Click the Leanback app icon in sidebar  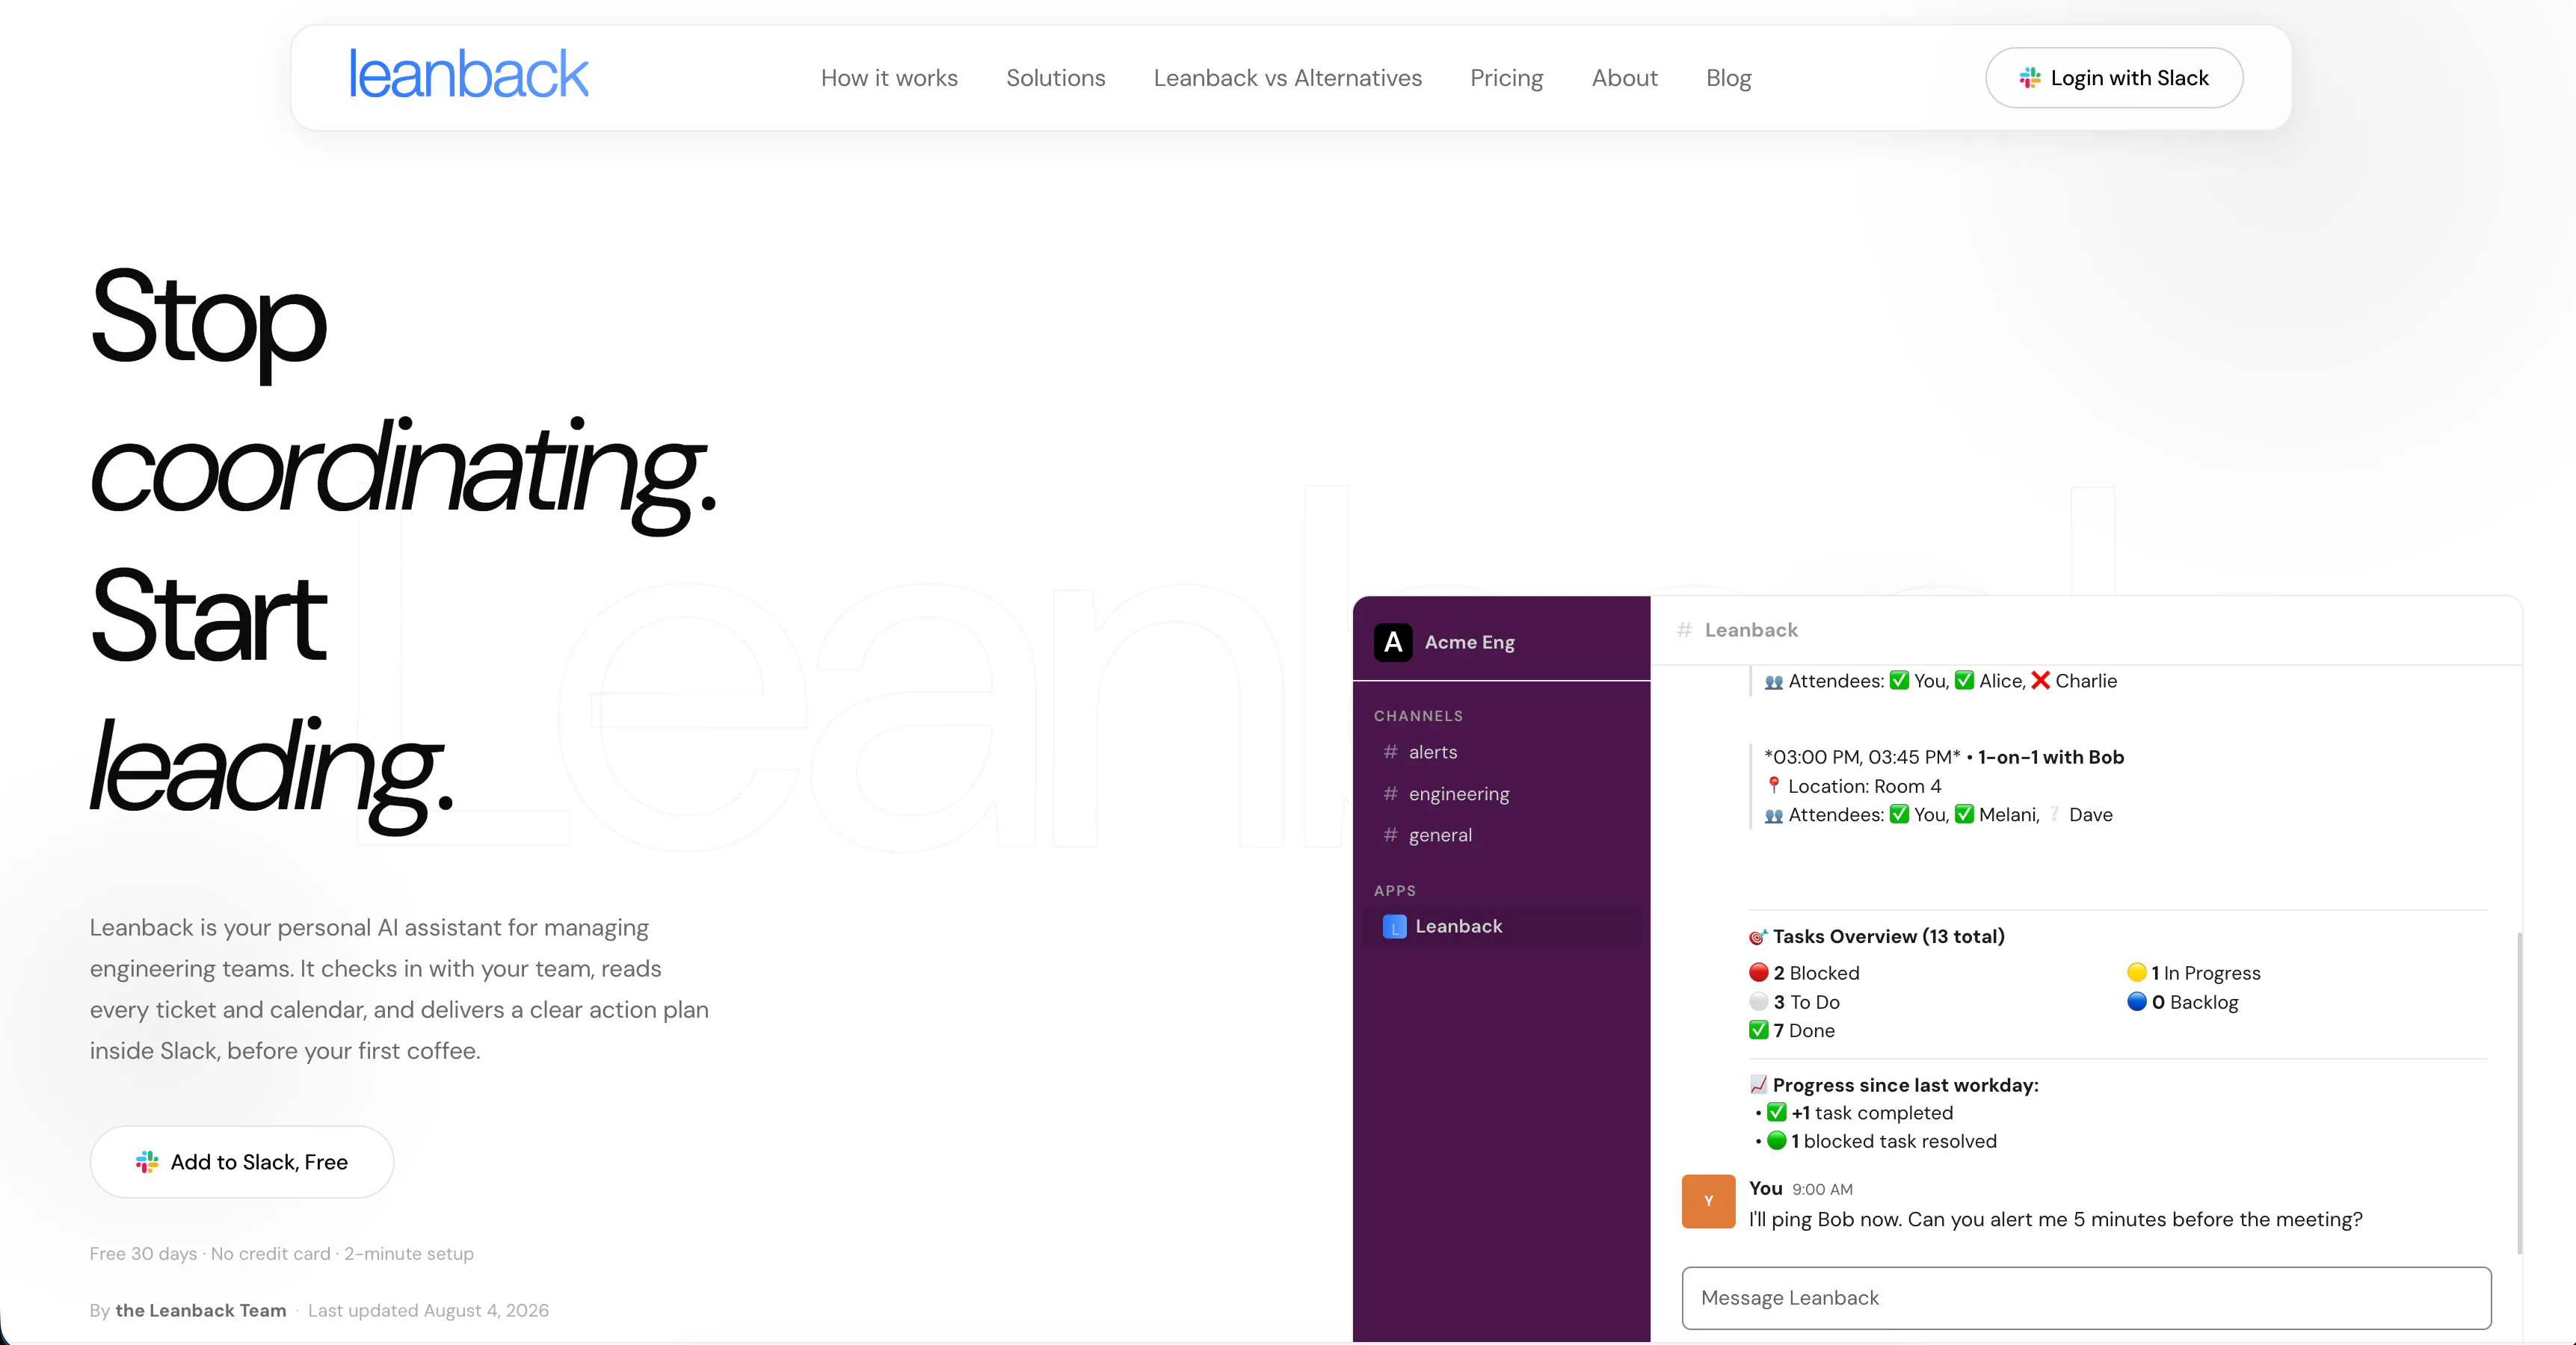pyautogui.click(x=1394, y=927)
